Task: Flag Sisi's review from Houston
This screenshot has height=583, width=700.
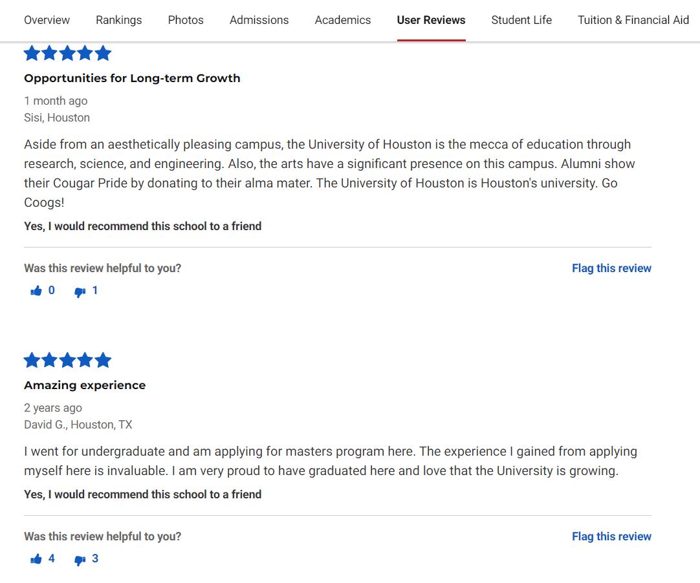Action: (611, 268)
